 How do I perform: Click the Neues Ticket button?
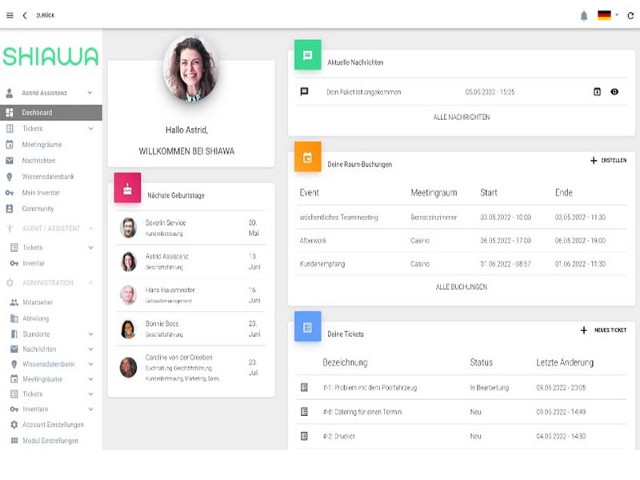tap(603, 330)
